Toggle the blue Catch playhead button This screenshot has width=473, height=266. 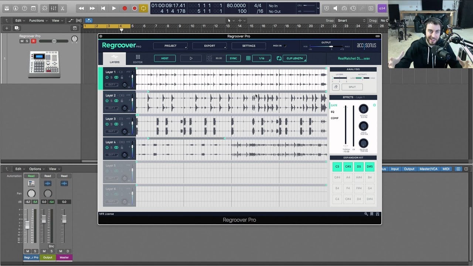click(x=89, y=21)
